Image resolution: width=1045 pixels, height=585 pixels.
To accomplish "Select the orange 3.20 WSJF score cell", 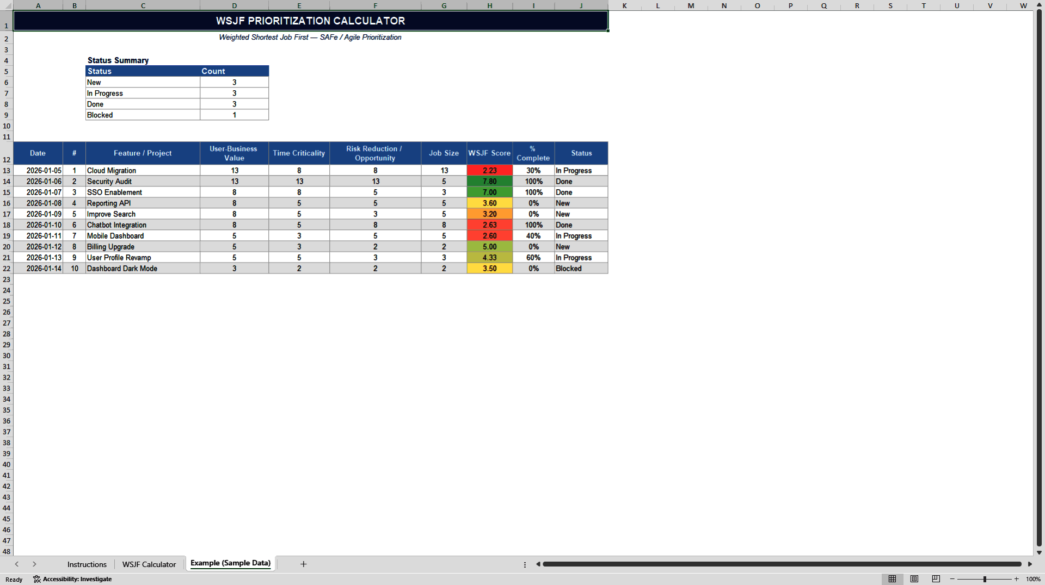I will point(489,214).
